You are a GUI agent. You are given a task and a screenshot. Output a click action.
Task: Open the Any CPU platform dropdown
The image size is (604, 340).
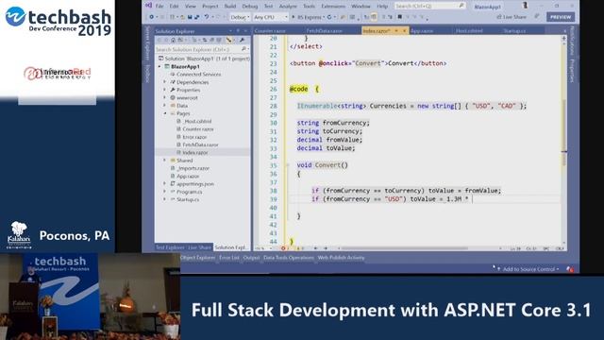[271, 17]
